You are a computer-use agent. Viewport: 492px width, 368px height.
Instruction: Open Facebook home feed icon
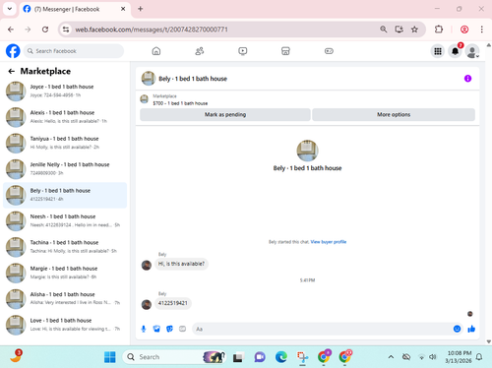pyautogui.click(x=156, y=51)
